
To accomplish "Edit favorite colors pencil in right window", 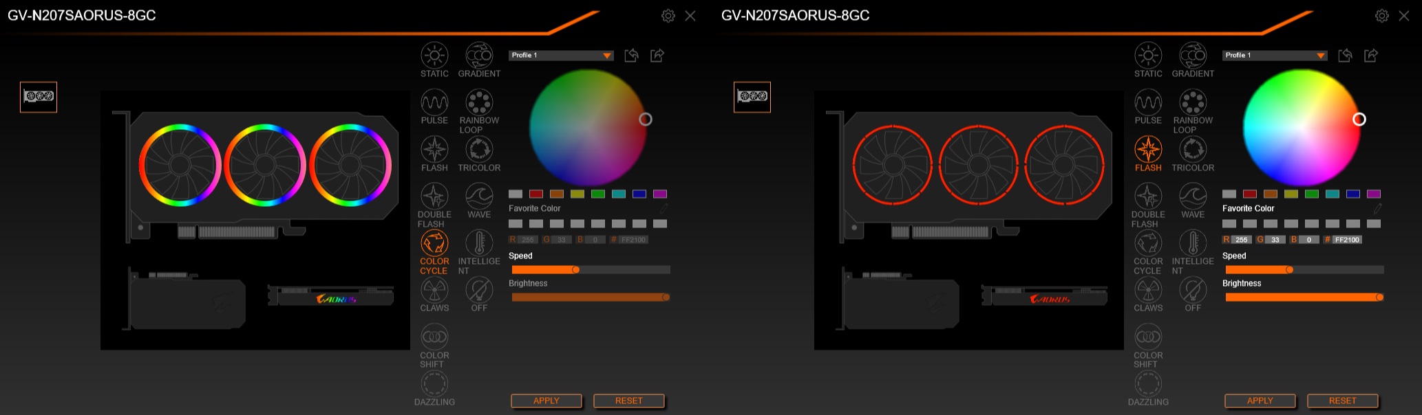I will (x=1377, y=208).
